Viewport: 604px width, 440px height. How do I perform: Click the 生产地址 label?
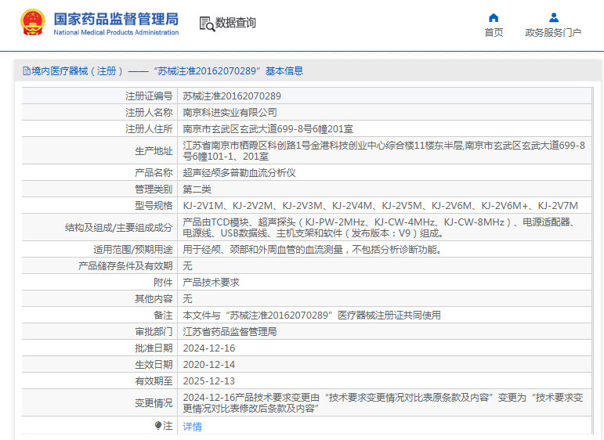point(154,151)
